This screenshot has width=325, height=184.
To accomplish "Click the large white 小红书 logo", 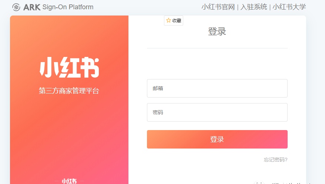I will [69, 67].
